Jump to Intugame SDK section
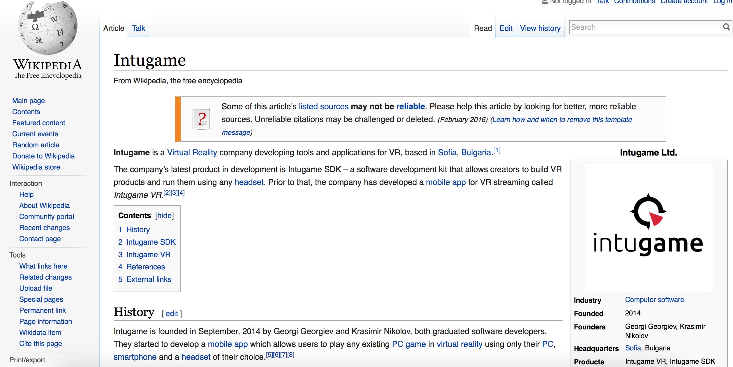Viewport: 733px width, 367px height. 151,242
